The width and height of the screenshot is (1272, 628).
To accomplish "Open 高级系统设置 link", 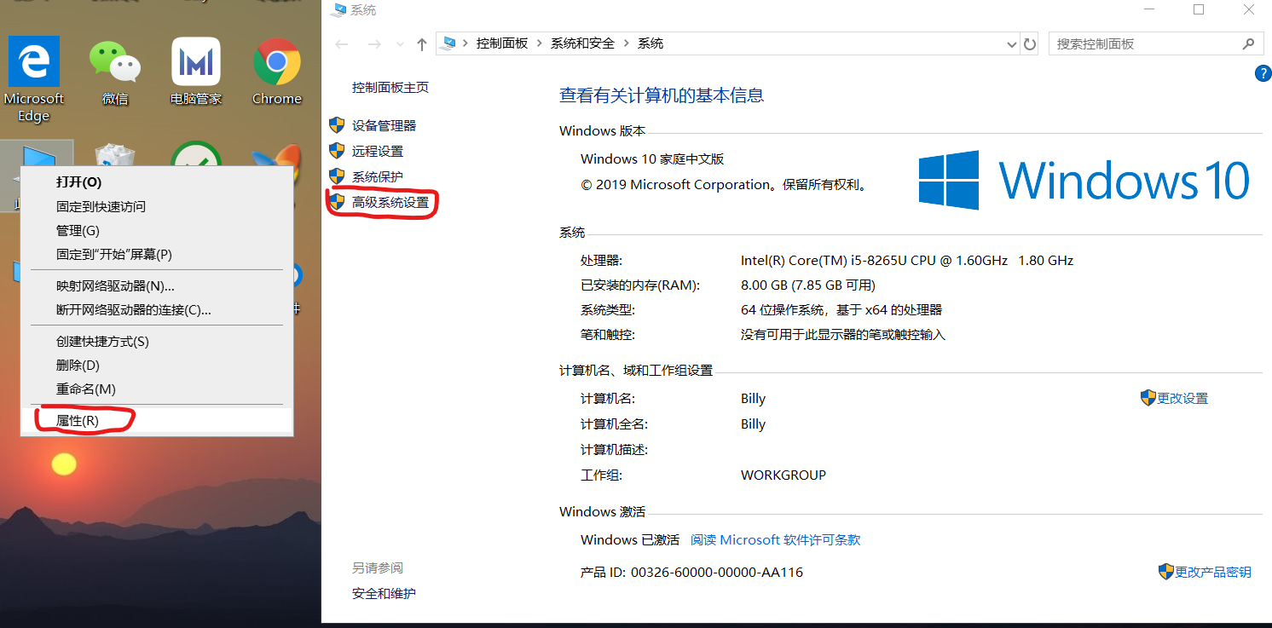I will pyautogui.click(x=390, y=202).
